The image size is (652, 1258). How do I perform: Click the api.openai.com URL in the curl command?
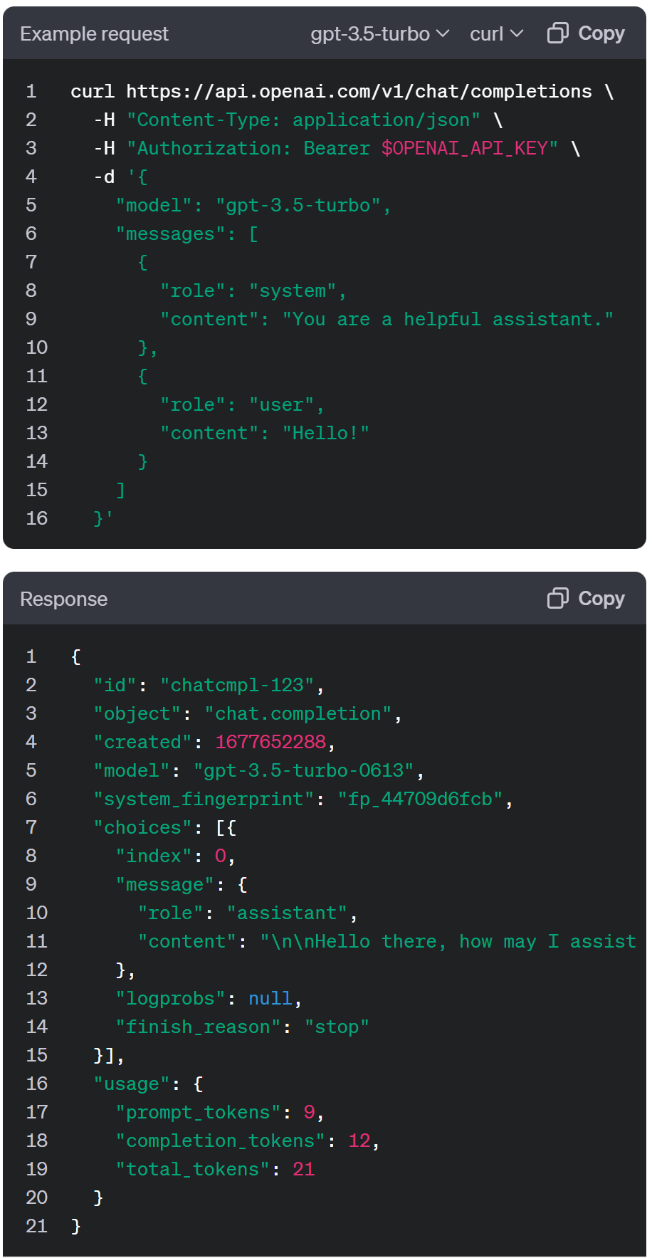tap(359, 92)
